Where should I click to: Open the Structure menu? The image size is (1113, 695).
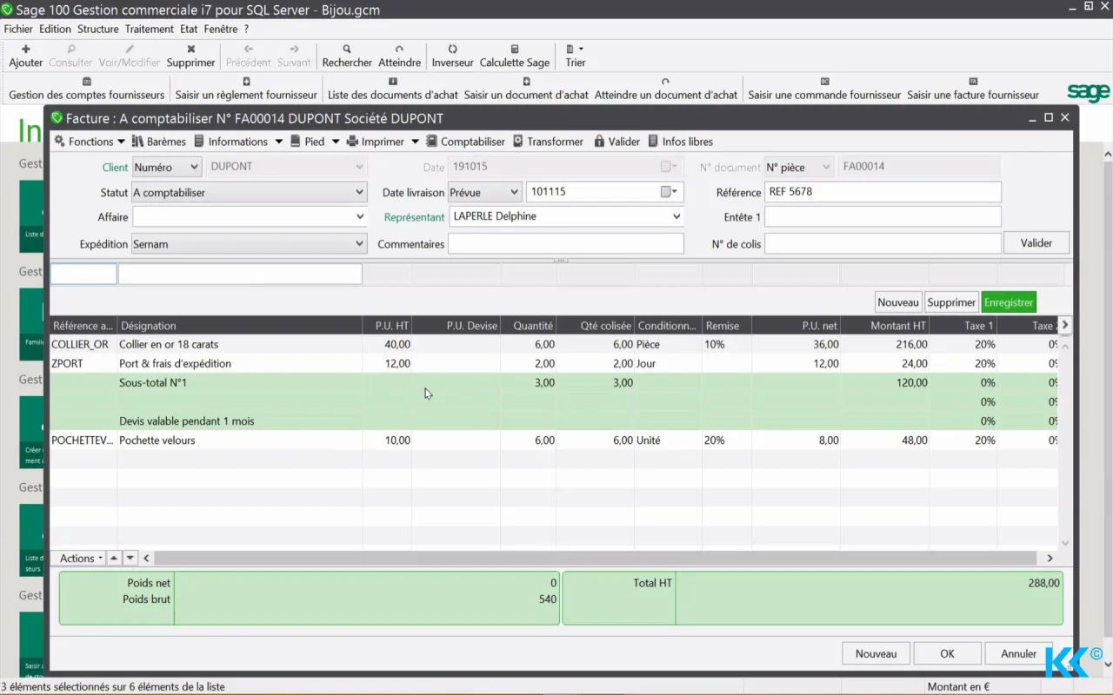97,29
